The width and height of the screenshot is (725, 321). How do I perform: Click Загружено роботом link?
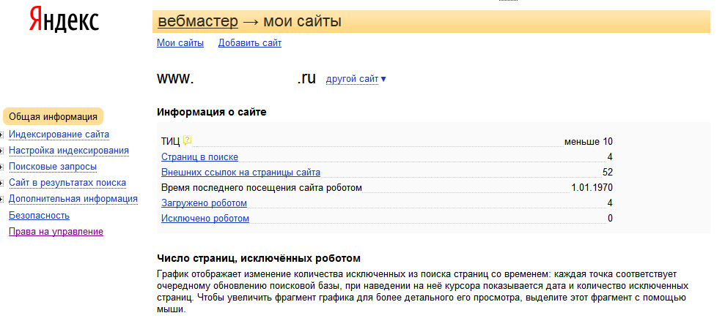coord(204,203)
